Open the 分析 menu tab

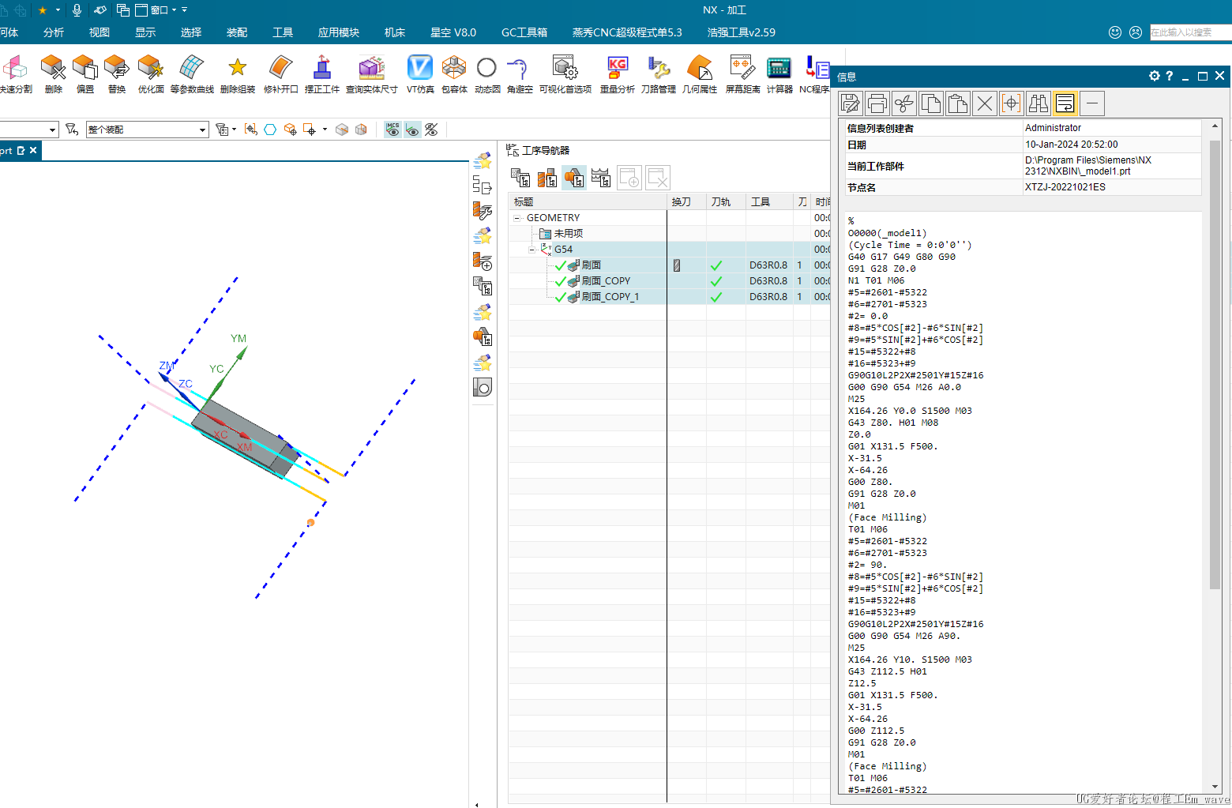click(54, 32)
